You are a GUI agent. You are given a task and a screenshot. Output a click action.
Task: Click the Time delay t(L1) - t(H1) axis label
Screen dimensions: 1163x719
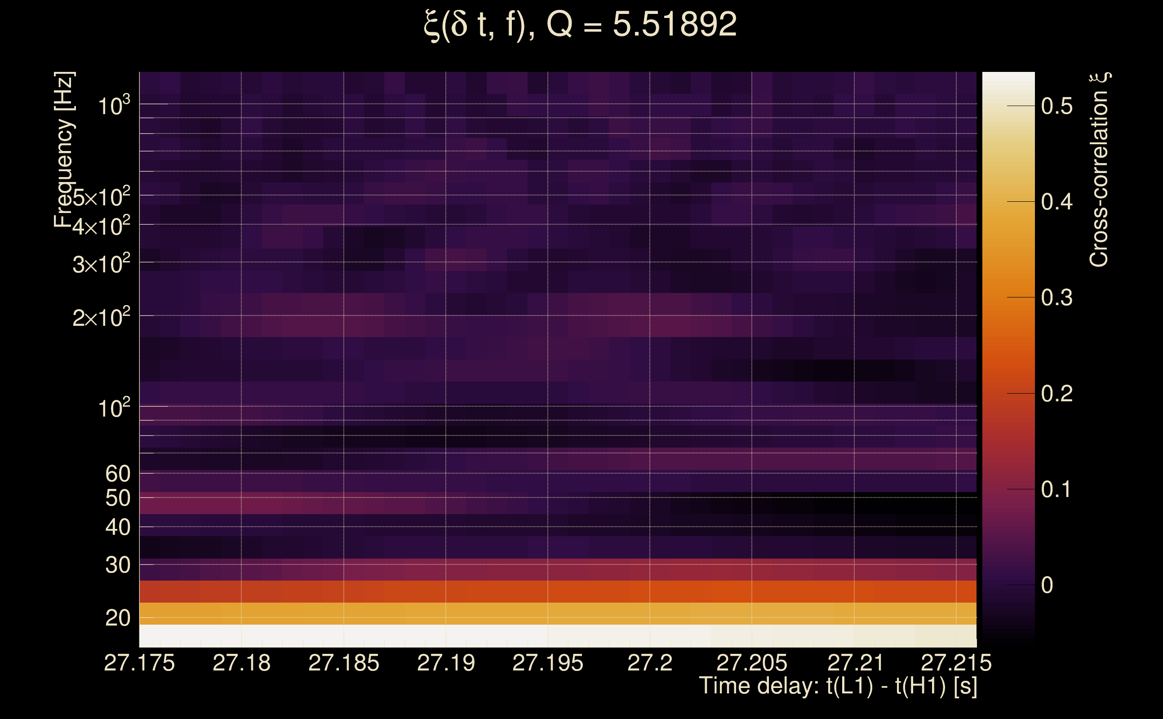(838, 686)
